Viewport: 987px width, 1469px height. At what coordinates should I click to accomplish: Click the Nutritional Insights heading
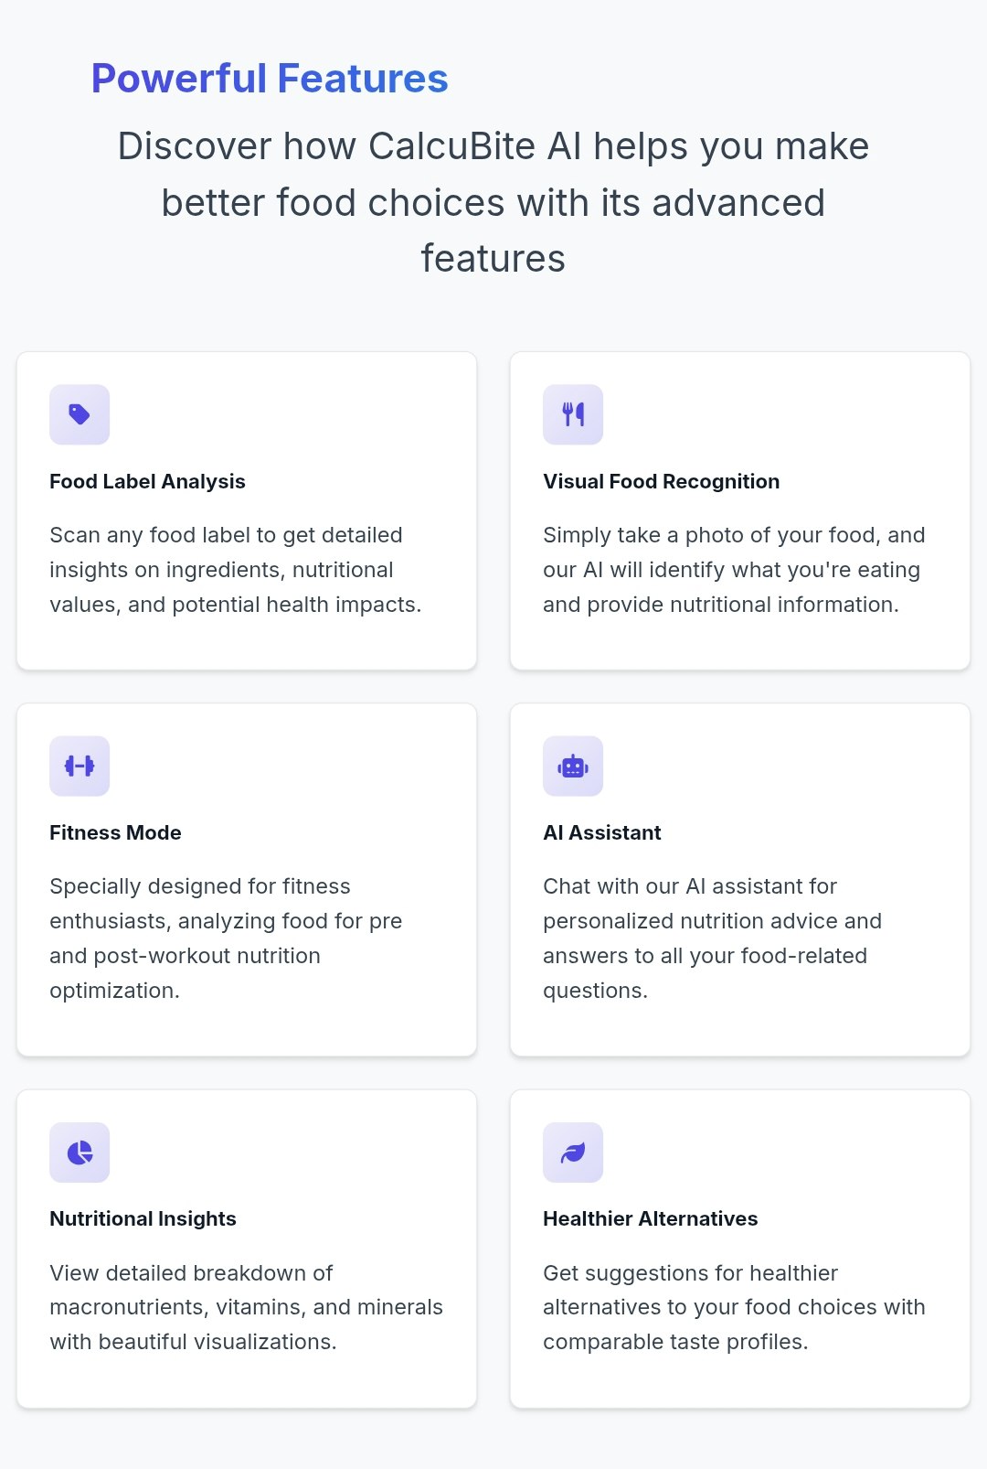pos(143,1218)
